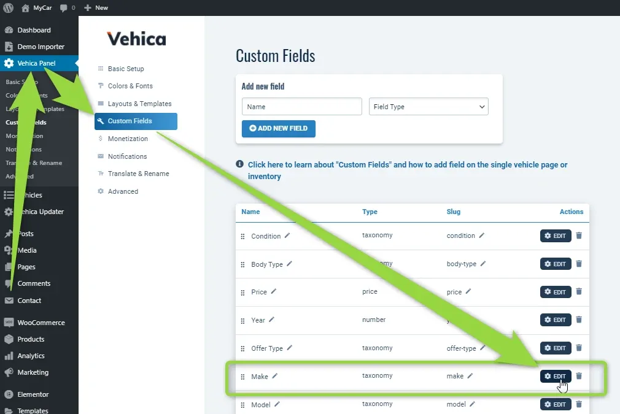Open the comments bubble in admin bar
The height and width of the screenshot is (414, 620).
[x=68, y=7]
